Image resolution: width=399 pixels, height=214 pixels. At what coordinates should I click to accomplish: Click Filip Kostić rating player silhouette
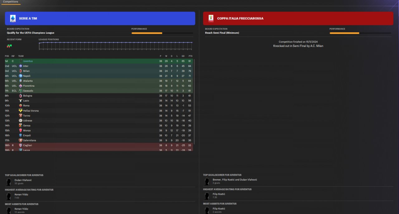(x=207, y=196)
